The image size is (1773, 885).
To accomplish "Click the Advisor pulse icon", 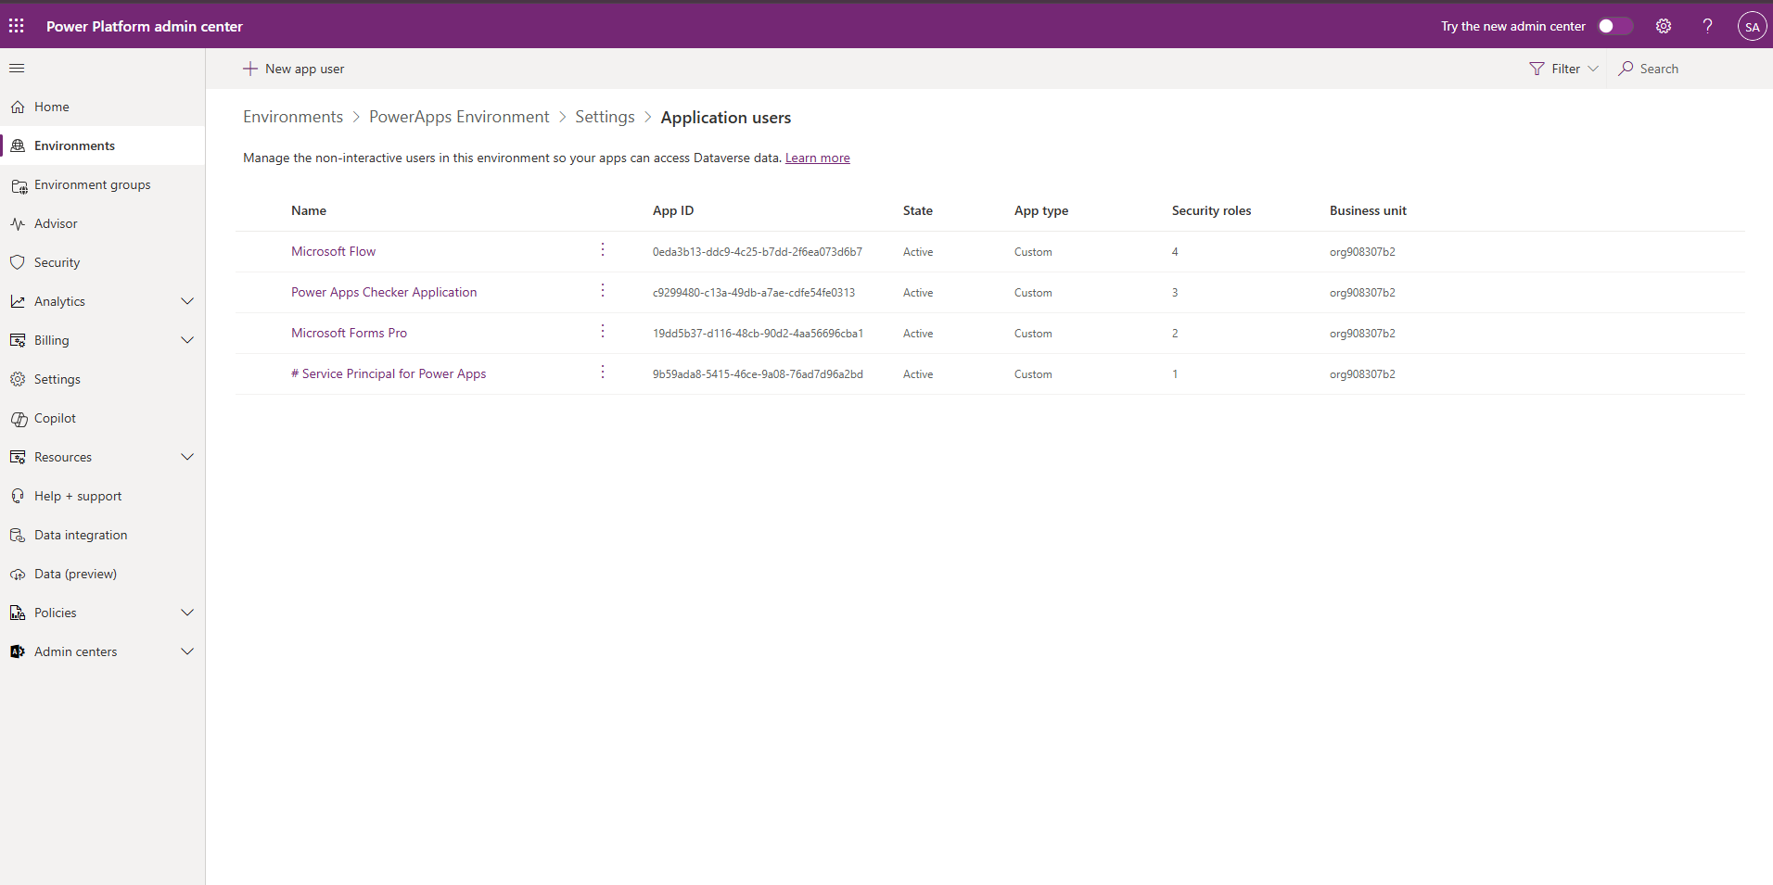I will tap(18, 224).
